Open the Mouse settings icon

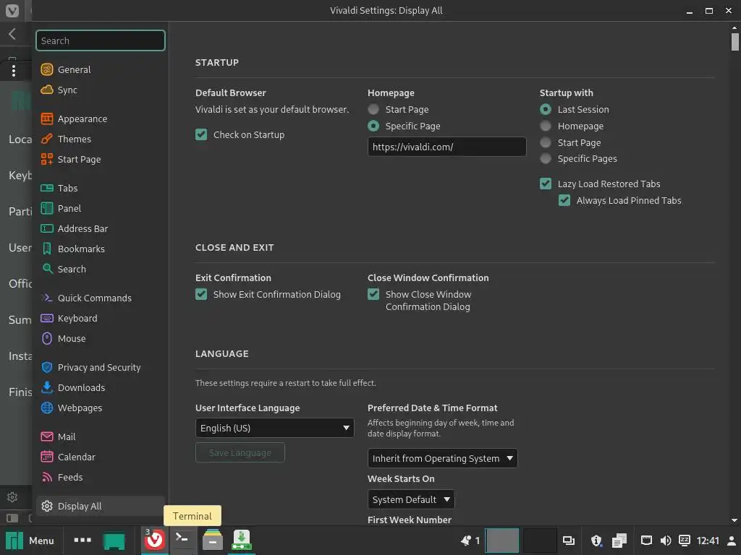[47, 338]
